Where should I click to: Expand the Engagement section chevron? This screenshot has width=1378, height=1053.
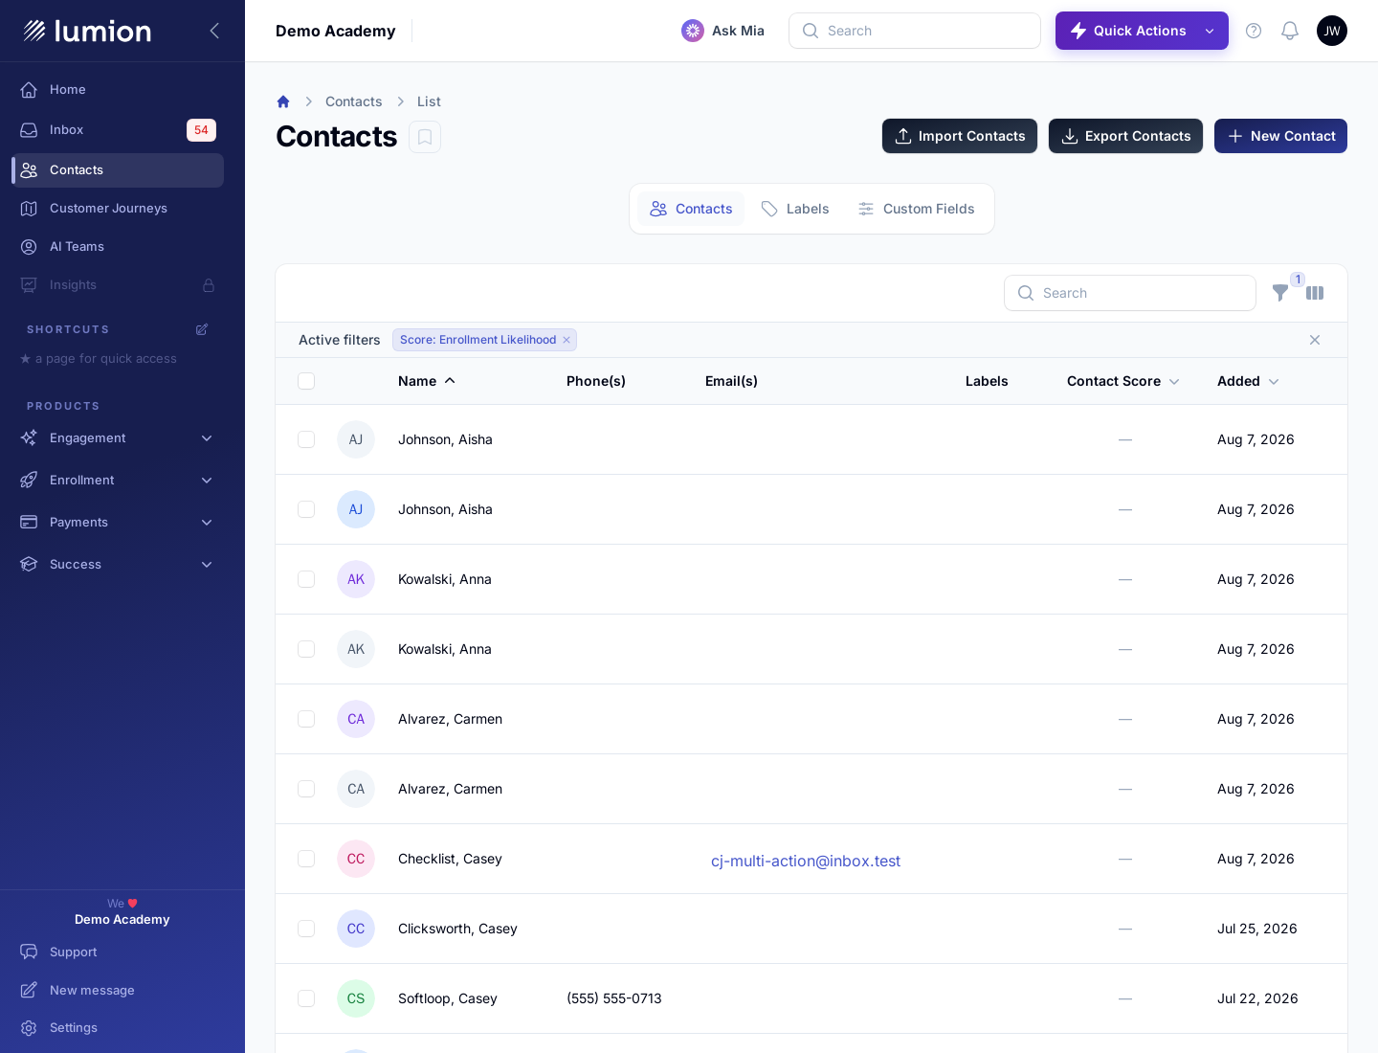[x=207, y=438]
